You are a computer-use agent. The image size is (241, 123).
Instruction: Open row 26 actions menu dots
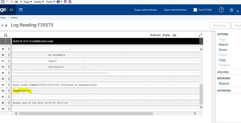click(x=9, y=91)
